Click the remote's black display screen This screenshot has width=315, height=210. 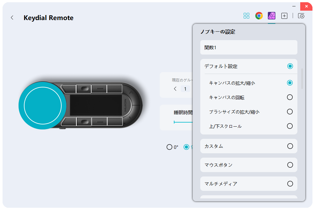(x=96, y=105)
